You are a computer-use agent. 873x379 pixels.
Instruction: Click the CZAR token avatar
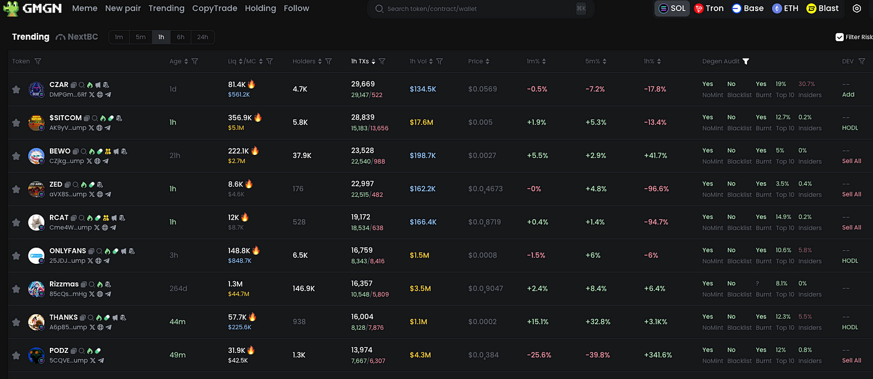[36, 90]
